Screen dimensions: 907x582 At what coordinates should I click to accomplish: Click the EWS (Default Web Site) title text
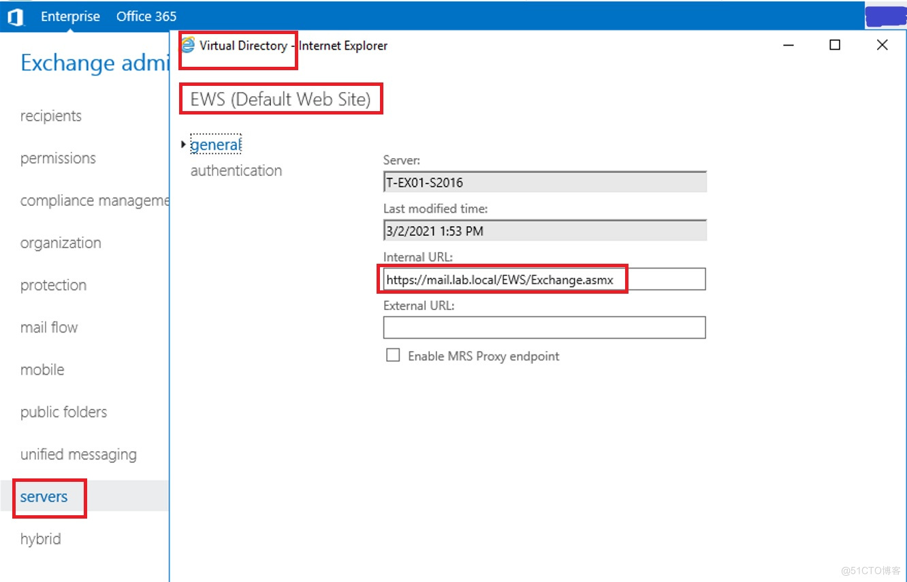(281, 99)
